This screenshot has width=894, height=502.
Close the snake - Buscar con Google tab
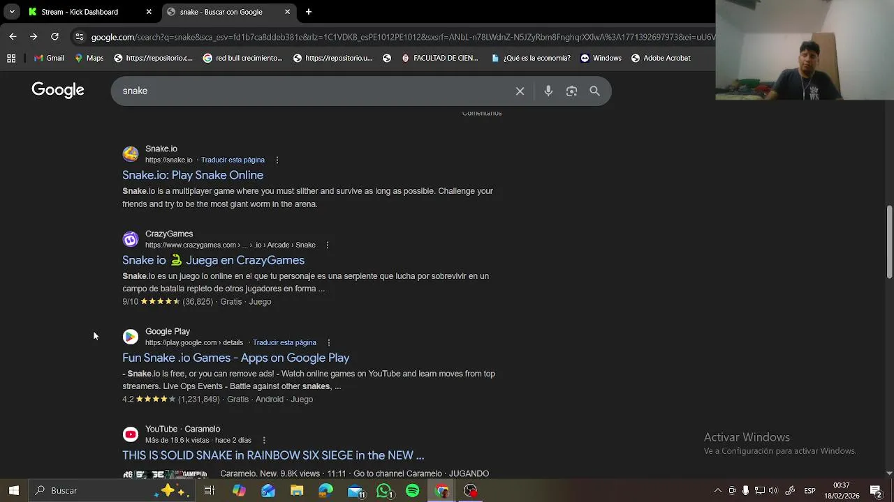(287, 12)
